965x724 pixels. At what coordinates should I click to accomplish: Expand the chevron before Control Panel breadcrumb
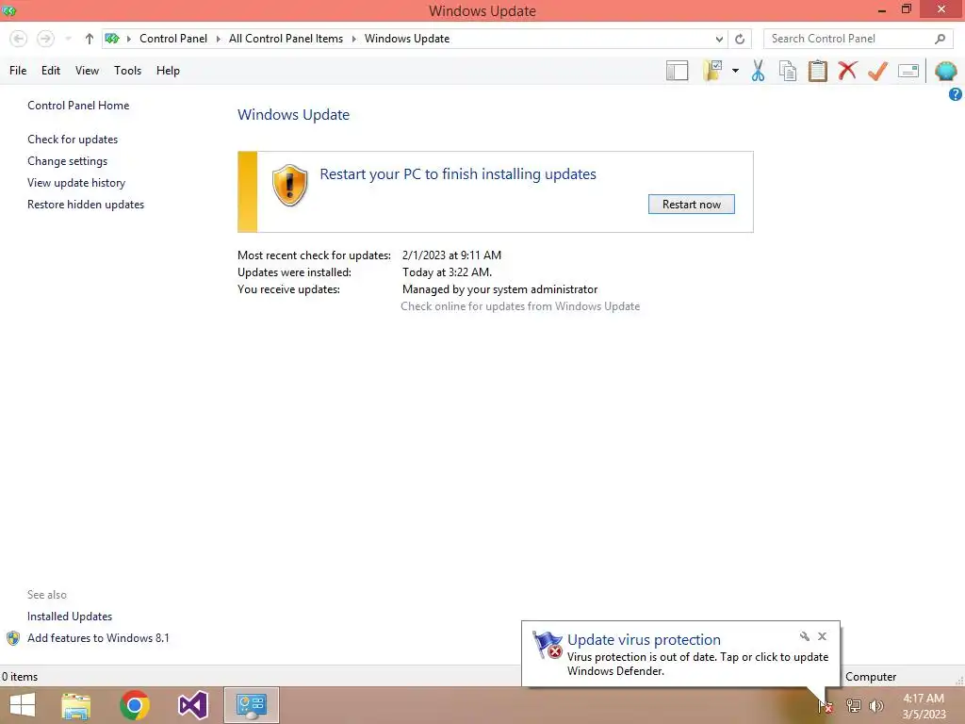point(128,39)
